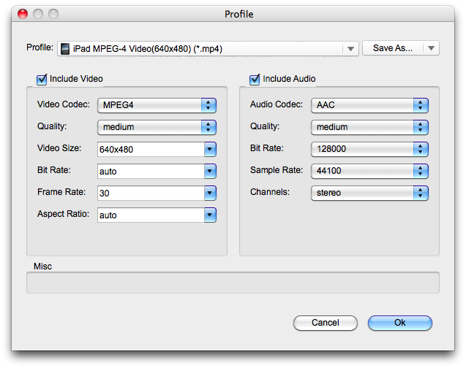This screenshot has height=368, width=466.
Task: Uncheck the Include Video checkbox
Action: click(x=42, y=80)
